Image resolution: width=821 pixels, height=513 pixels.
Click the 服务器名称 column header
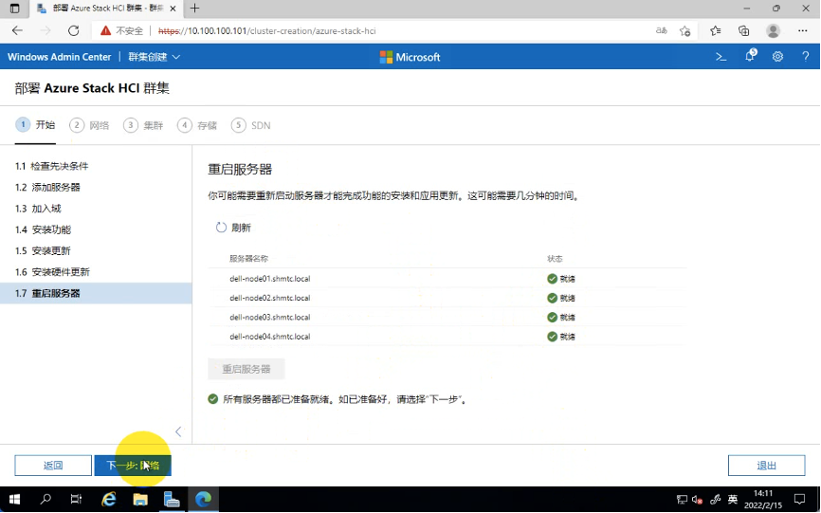coord(248,259)
